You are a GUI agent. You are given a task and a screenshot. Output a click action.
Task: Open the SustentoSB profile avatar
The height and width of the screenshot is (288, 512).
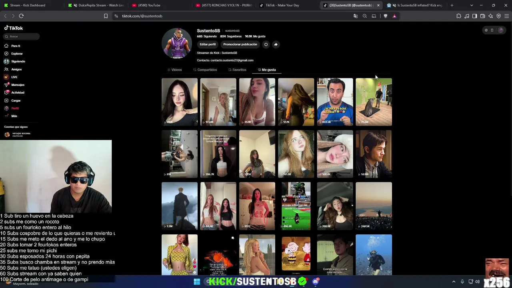pos(176,43)
